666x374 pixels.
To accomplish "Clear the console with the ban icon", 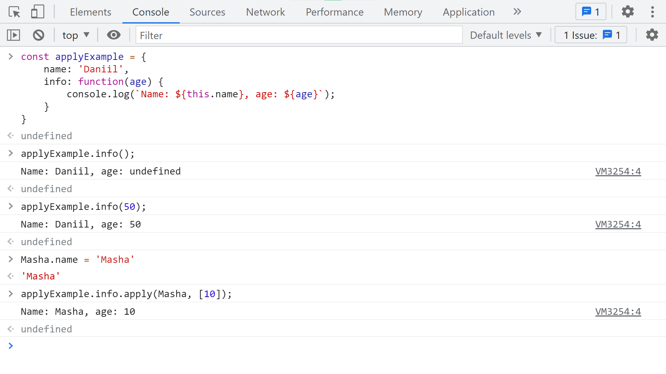I will point(39,35).
